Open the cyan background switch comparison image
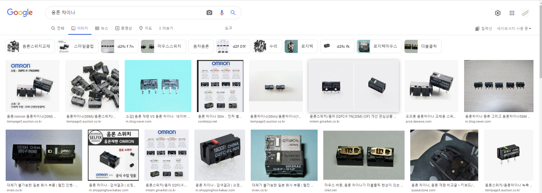542x193 pixels. coord(158,86)
